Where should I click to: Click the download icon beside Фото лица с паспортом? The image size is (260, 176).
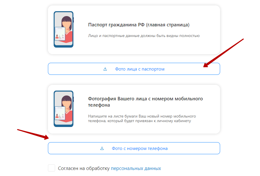point(105,69)
